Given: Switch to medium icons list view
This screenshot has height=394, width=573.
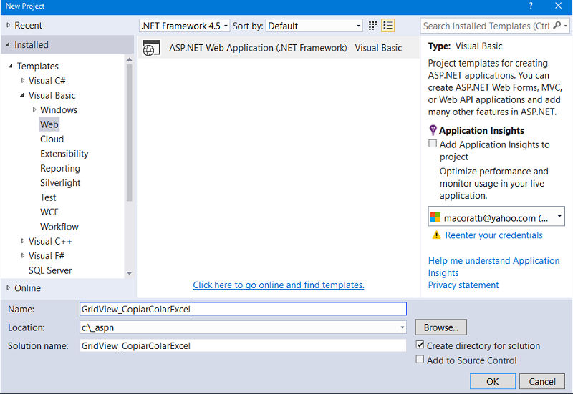Looking at the screenshot, I should (x=387, y=26).
